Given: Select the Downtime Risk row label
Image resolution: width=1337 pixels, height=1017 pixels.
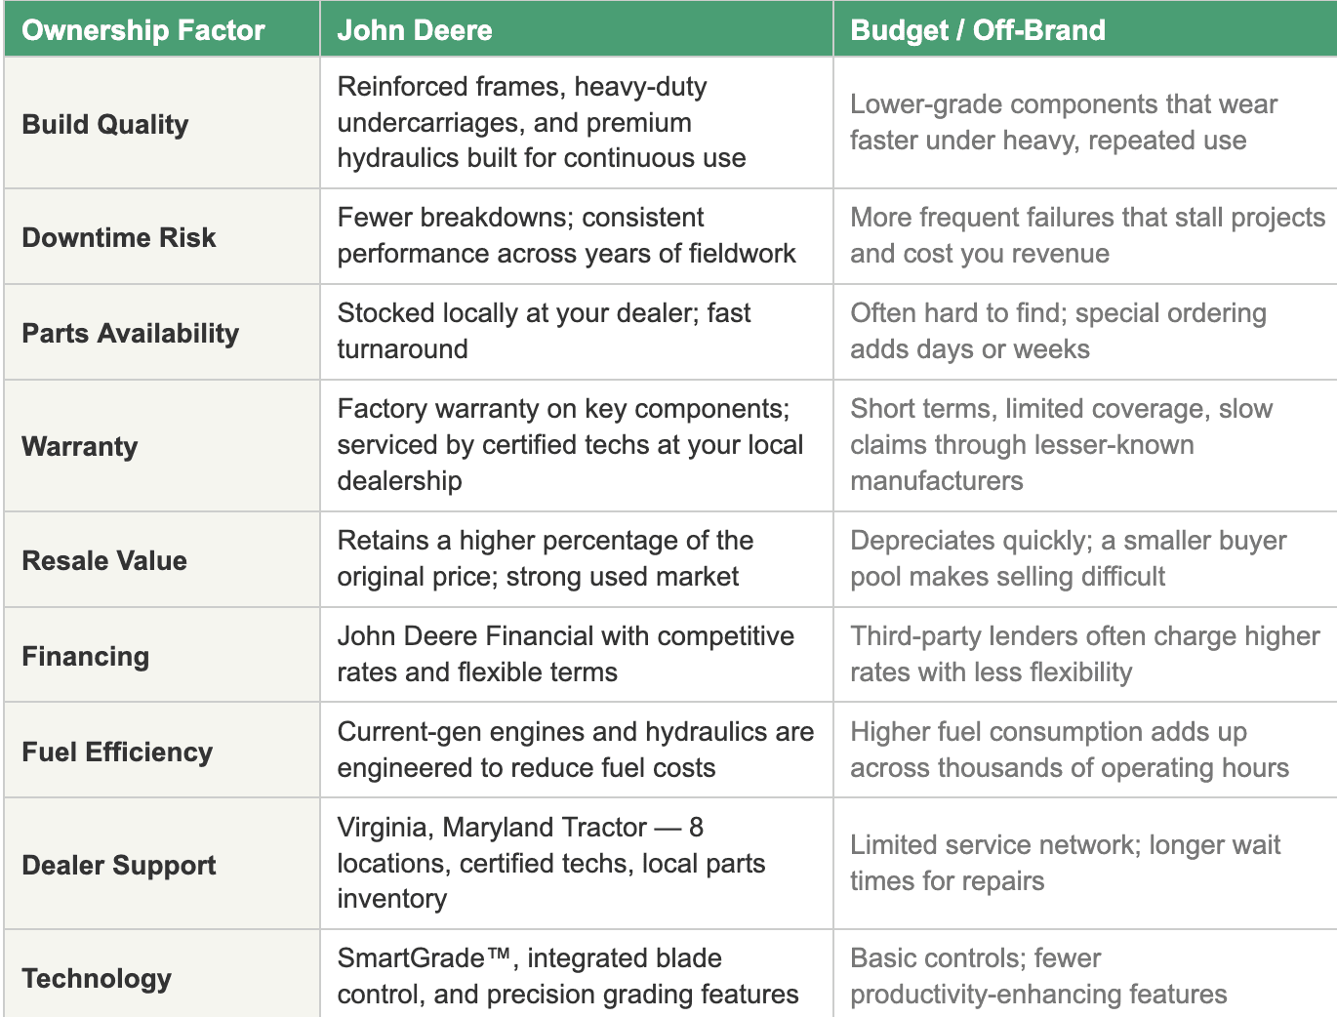Looking at the screenshot, I should [x=119, y=237].
